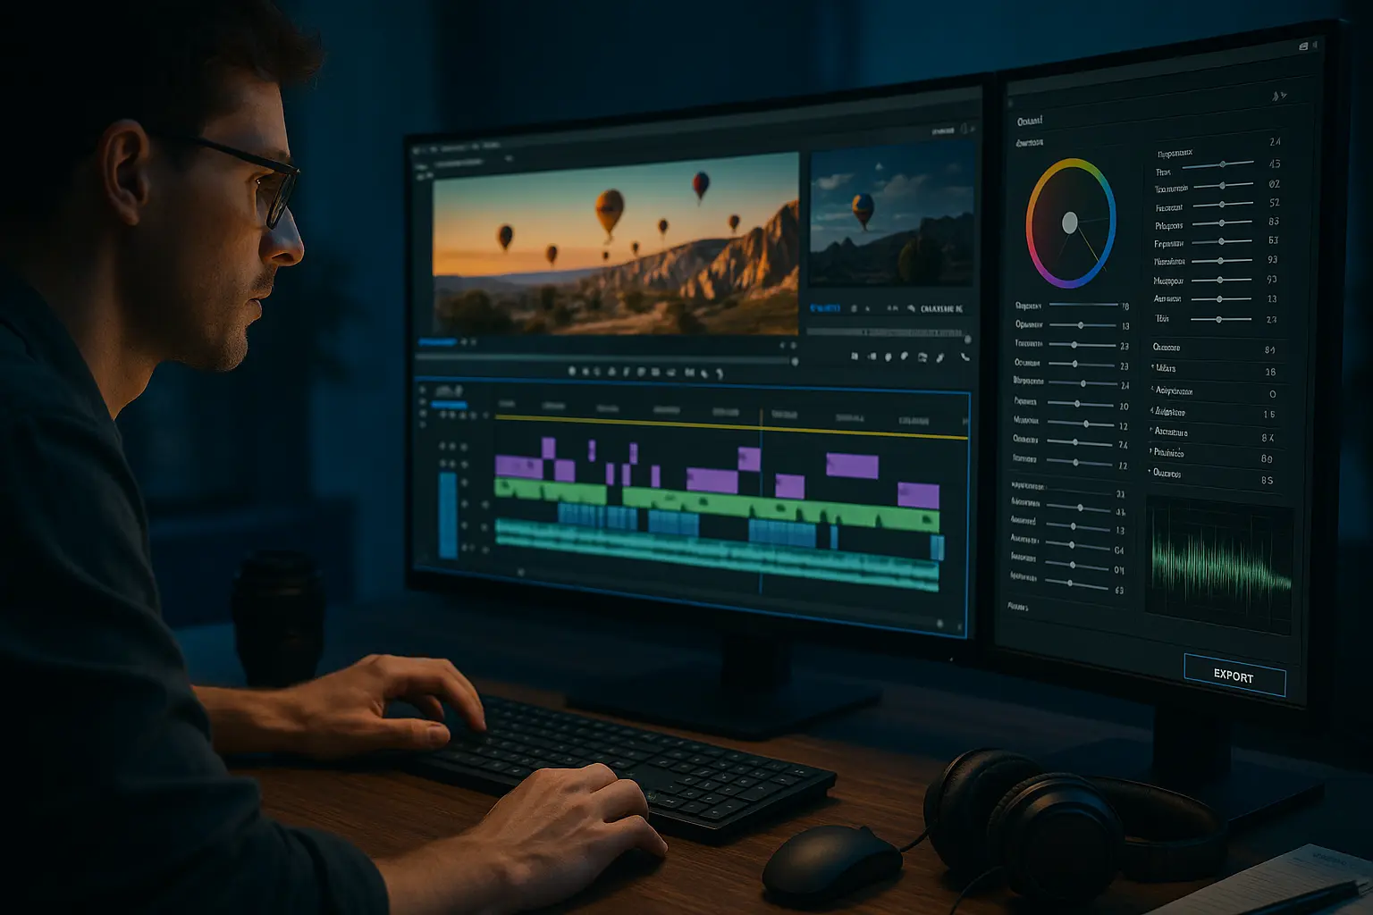Image resolution: width=1373 pixels, height=915 pixels.
Task: Click the blue vertical audio level meter
Action: (x=447, y=516)
